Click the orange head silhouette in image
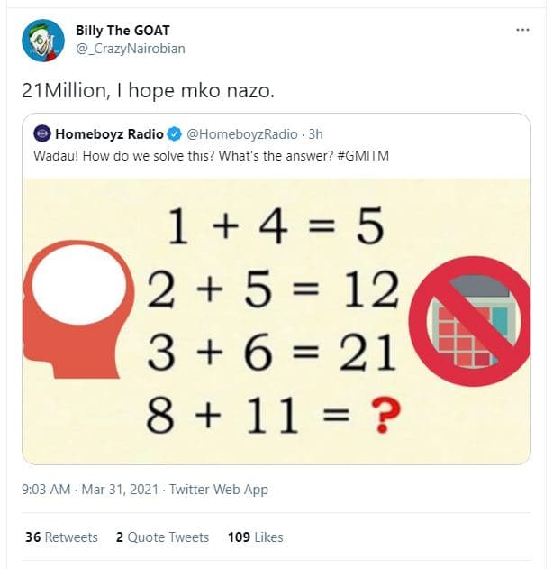Image resolution: width=553 pixels, height=569 pixels. [x=78, y=307]
